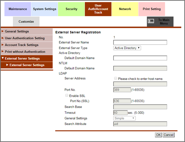Click the LDAP Server Address field
Viewport: 185px width, 142px height.
(x=140, y=84)
